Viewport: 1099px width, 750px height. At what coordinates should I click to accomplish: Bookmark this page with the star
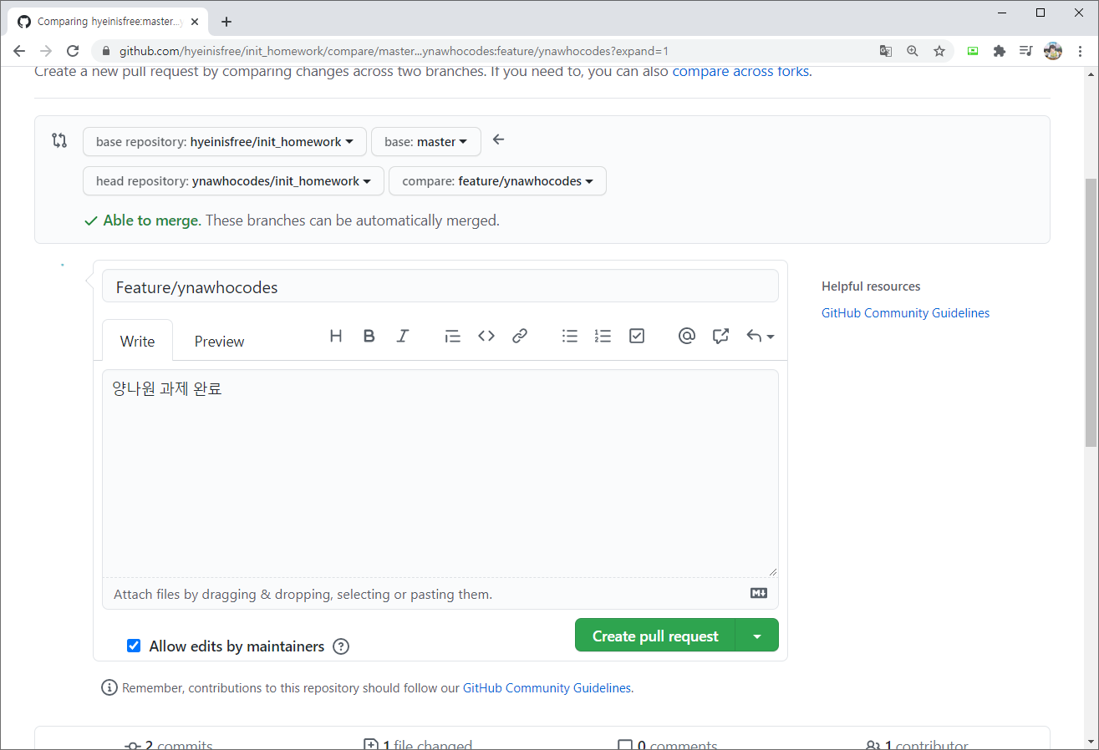click(x=939, y=51)
